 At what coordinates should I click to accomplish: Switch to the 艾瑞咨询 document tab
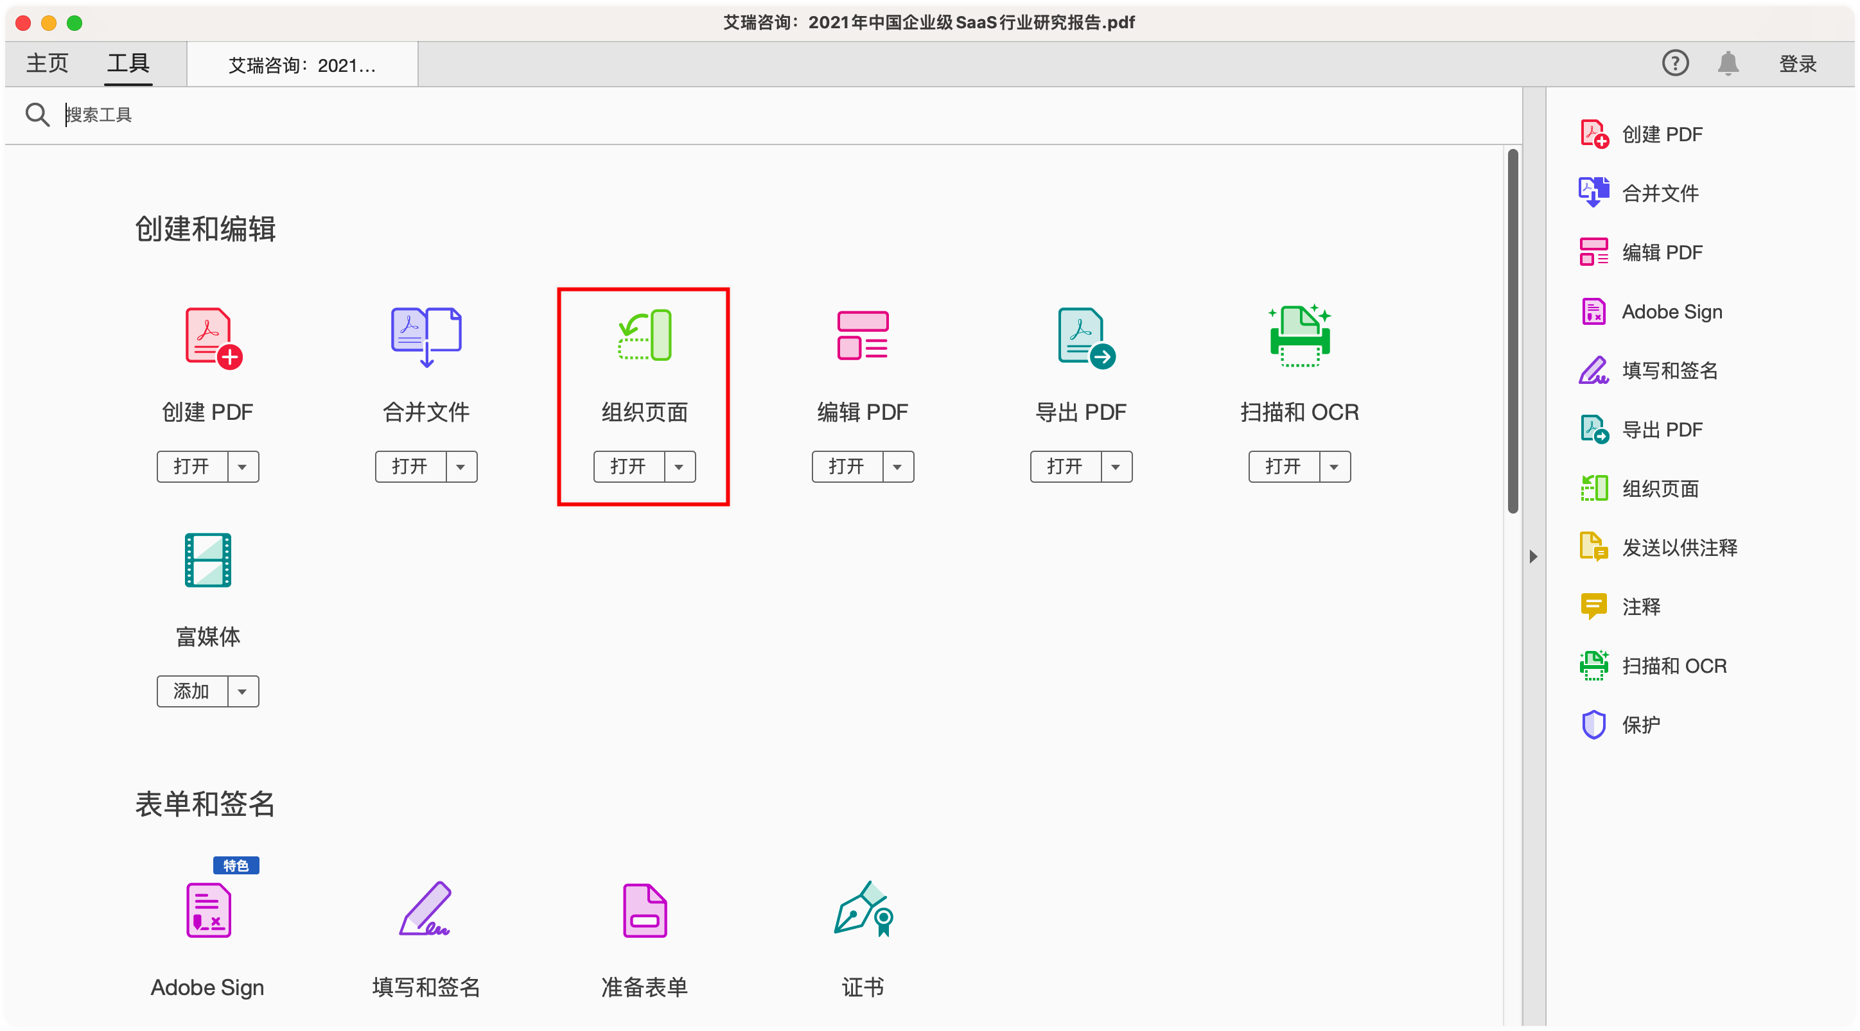pos(302,65)
